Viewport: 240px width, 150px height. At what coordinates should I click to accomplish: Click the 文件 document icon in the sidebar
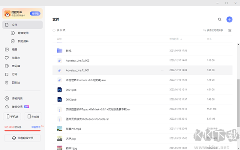point(7,25)
